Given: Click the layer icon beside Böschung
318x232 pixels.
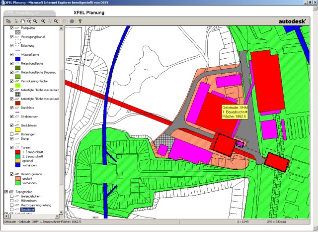Looking at the screenshot, I should tap(17, 46).
